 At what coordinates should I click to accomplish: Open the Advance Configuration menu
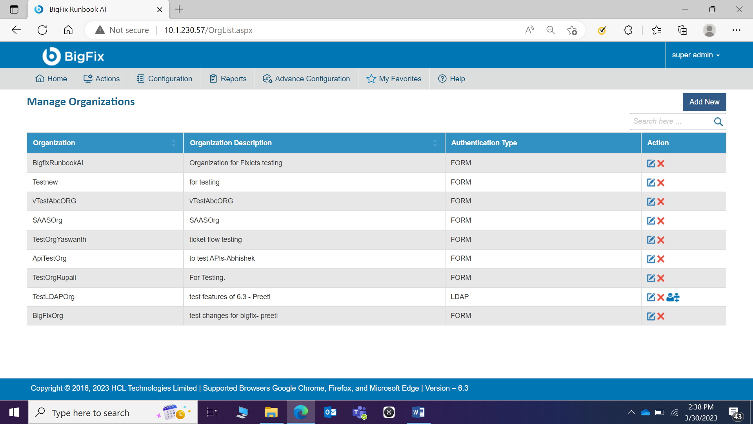tap(306, 79)
